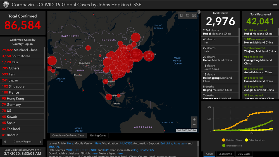The height and width of the screenshot is (157, 279).
Task: Click 1,185 recovered Henan entry
Action: tap(260, 41)
